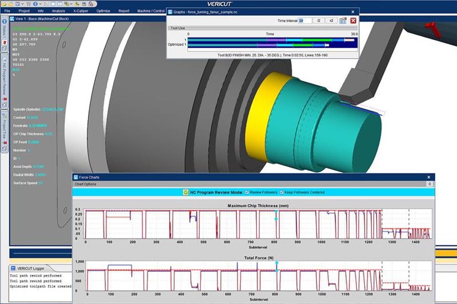Viewport: 457px width, 304px height.
Task: Click the new project icon in the quick toolbar
Action: click(x=4, y=4)
